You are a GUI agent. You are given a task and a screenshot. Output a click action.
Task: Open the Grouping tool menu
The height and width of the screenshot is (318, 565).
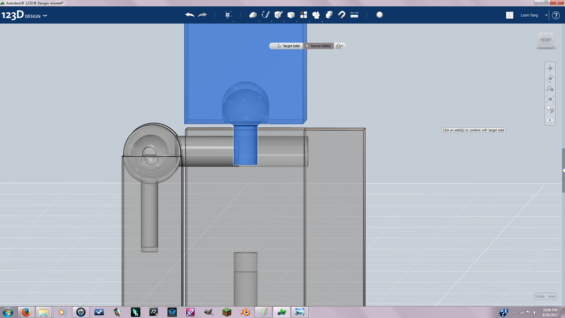pyautogui.click(x=316, y=15)
